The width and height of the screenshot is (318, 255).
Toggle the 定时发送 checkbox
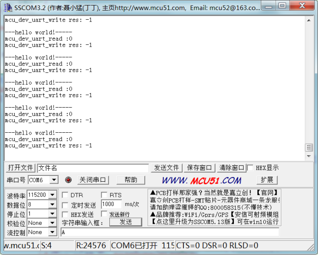[x=65, y=205]
